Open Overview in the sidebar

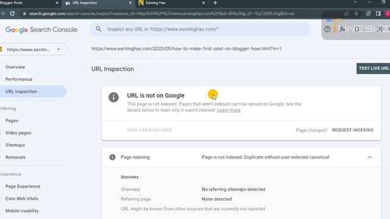15,67
